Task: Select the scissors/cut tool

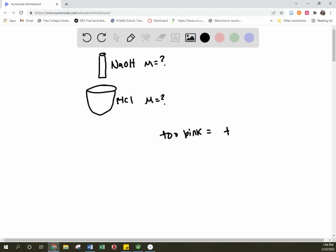Action: point(145,37)
